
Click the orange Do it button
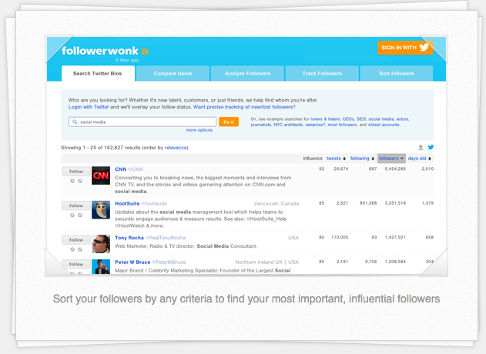229,122
